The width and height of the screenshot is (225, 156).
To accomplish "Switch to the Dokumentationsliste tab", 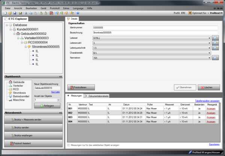I will [x=98, y=96].
